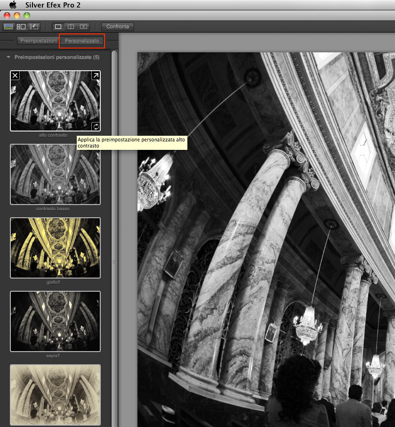Show the preset browser panel icon
Screen dimensions: 395x427
[x=21, y=27]
